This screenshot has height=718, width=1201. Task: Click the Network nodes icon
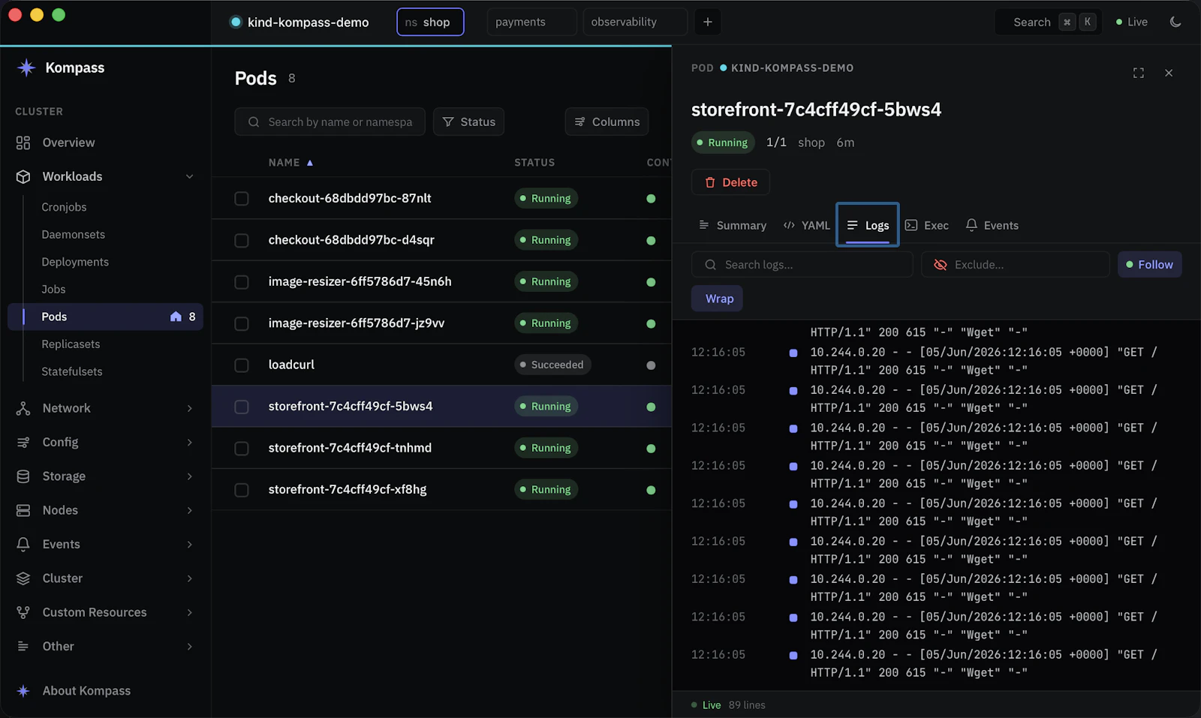coord(23,408)
